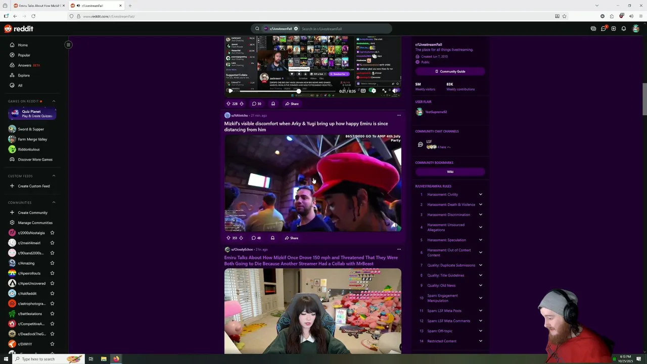Image resolution: width=647 pixels, height=364 pixels.
Task: Open the 48 comments on Mizkif post
Action: [256, 238]
